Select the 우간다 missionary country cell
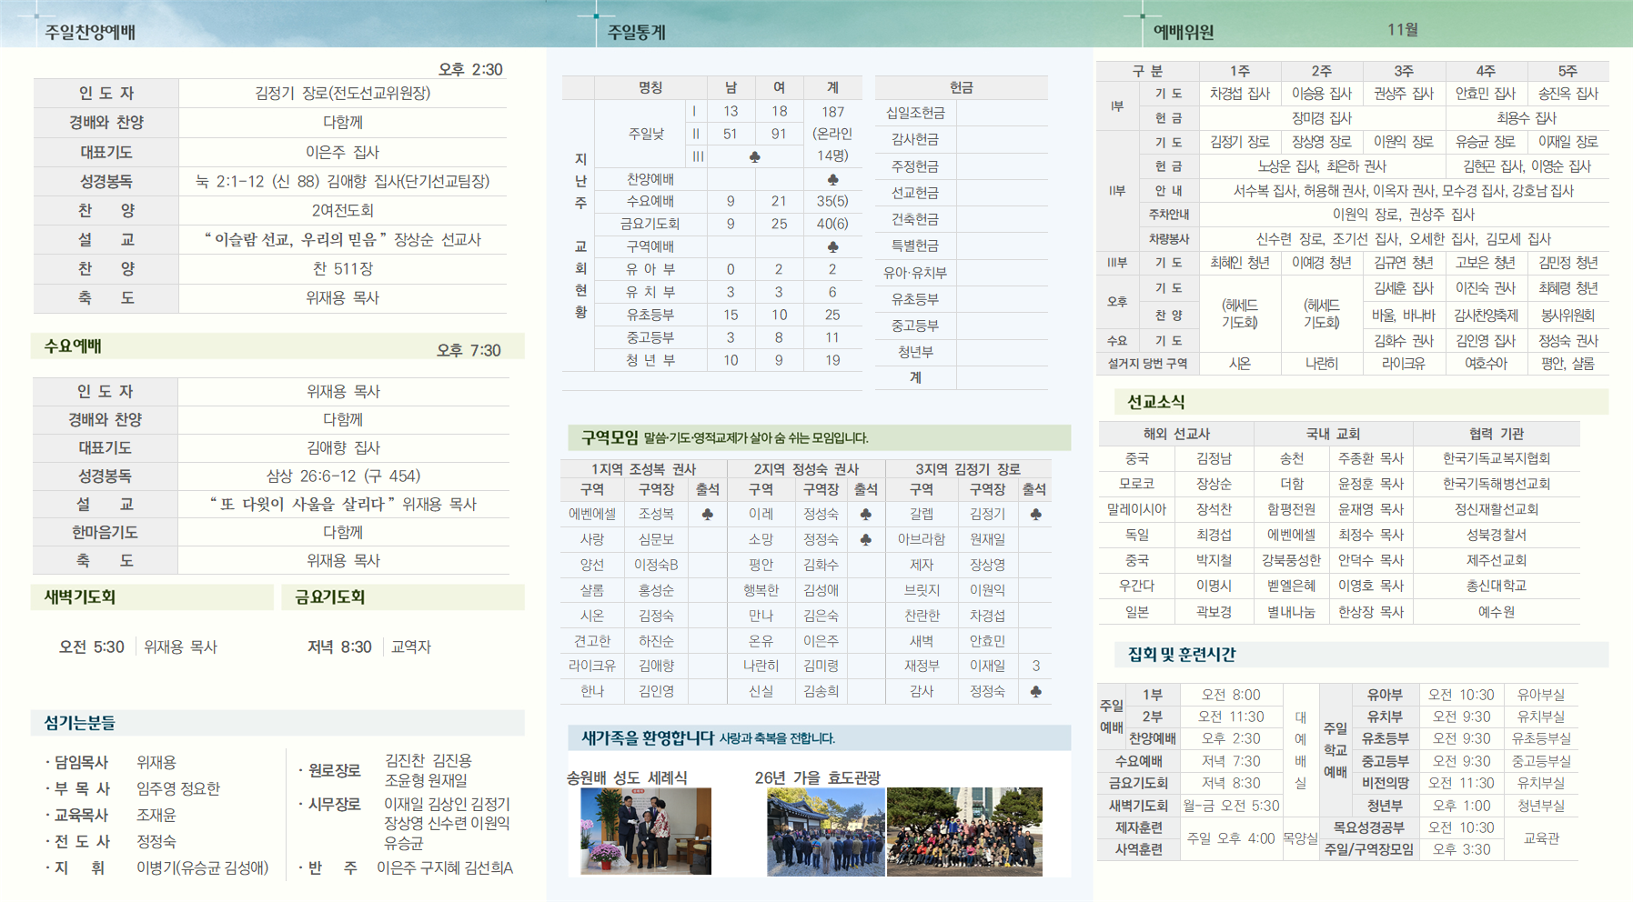 point(1137,586)
